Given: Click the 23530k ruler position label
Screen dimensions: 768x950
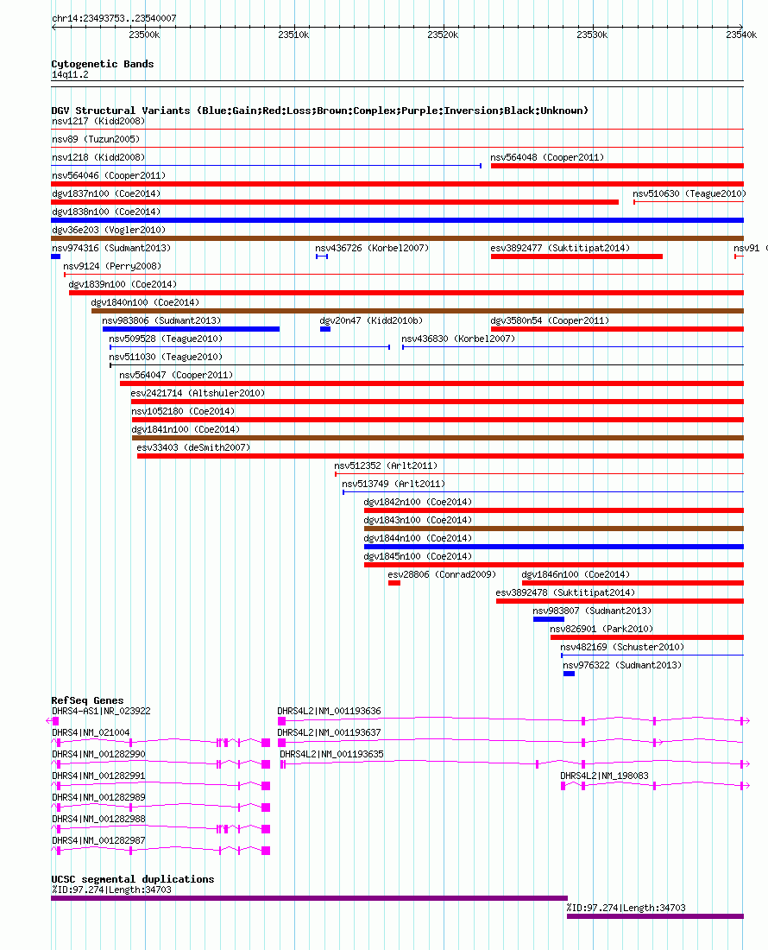Looking at the screenshot, I should 592,35.
